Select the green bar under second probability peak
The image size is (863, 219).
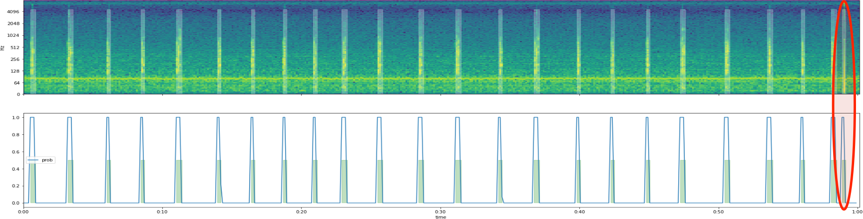tap(70, 181)
